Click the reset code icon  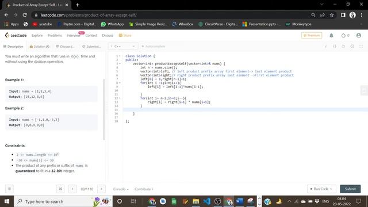343,47
